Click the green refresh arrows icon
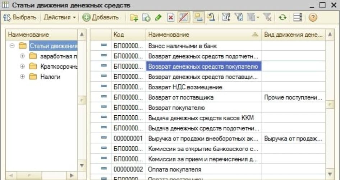Image resolution: width=340 pixels, height=180 pixels. point(282,18)
